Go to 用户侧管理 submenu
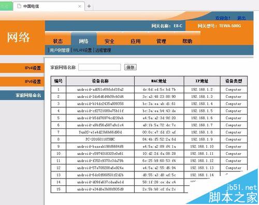259x205 pixels. click(x=60, y=50)
